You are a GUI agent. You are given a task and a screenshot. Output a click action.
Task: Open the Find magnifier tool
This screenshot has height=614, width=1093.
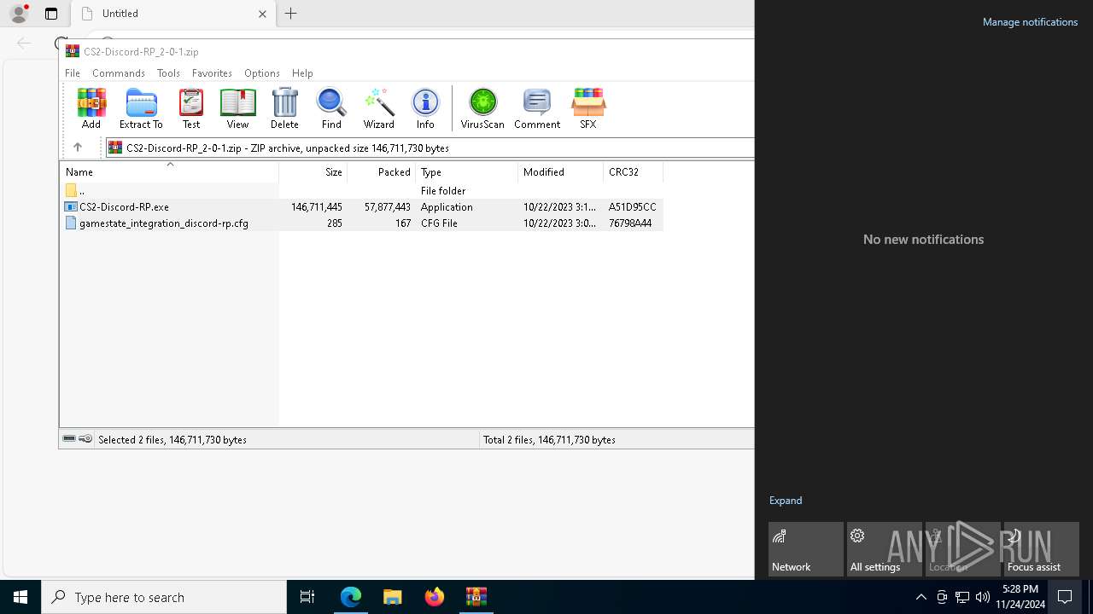point(331,108)
